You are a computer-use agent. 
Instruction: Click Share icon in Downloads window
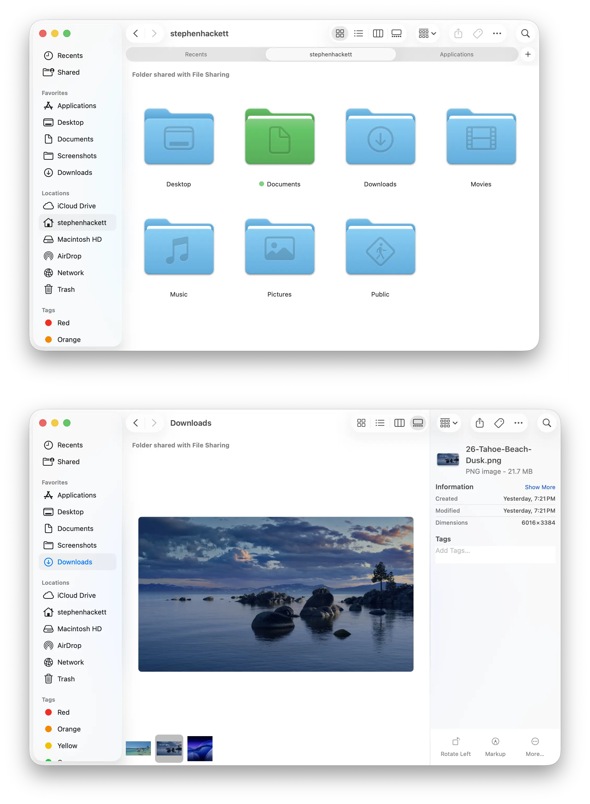(480, 423)
